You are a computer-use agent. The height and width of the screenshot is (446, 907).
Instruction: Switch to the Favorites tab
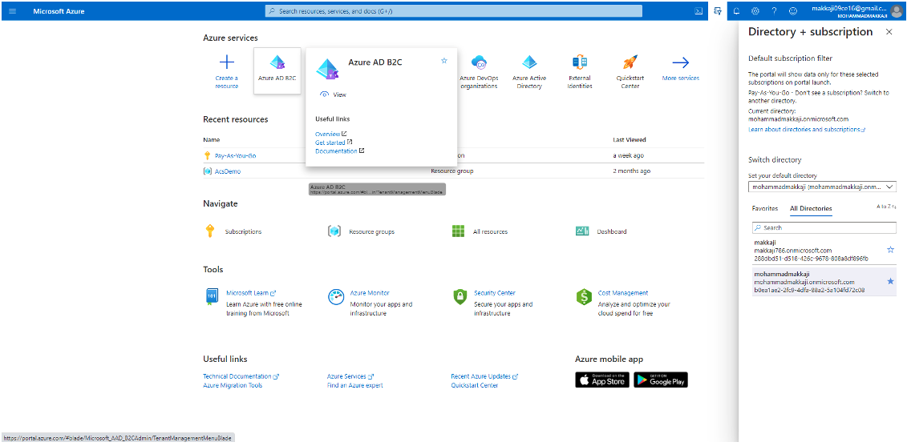764,208
